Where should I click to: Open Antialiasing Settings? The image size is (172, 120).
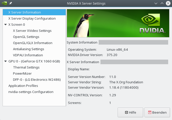[34, 49]
